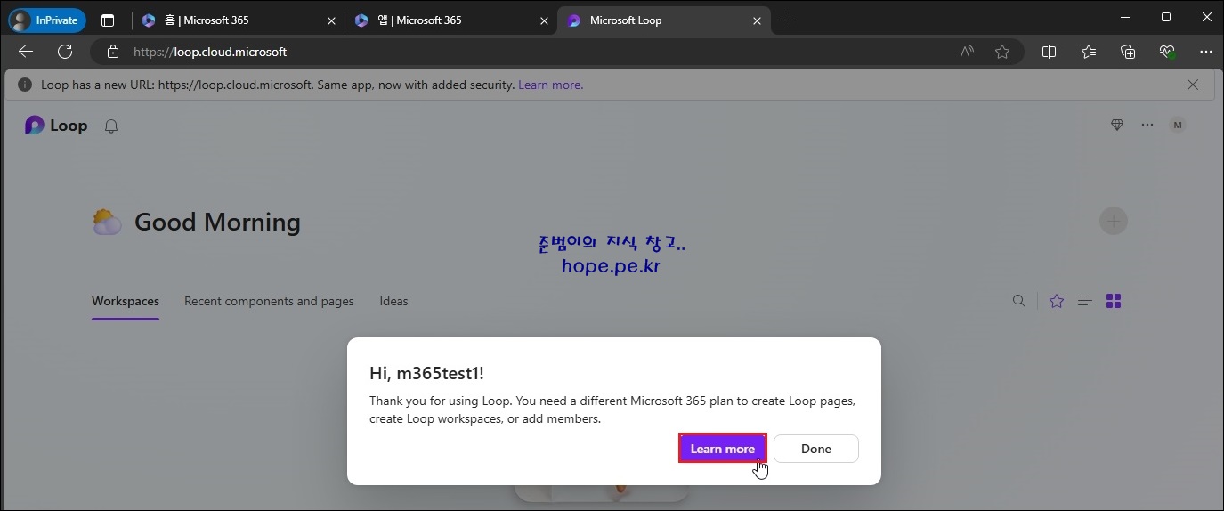Click the Good Morning heading text
This screenshot has height=511, width=1224.
[217, 222]
